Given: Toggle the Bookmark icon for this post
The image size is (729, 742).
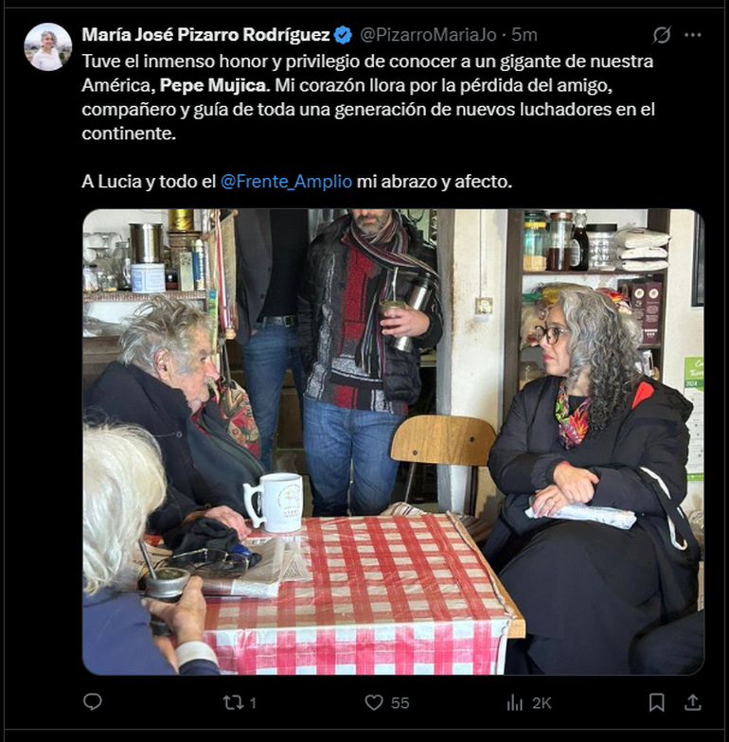Looking at the screenshot, I should [x=657, y=702].
